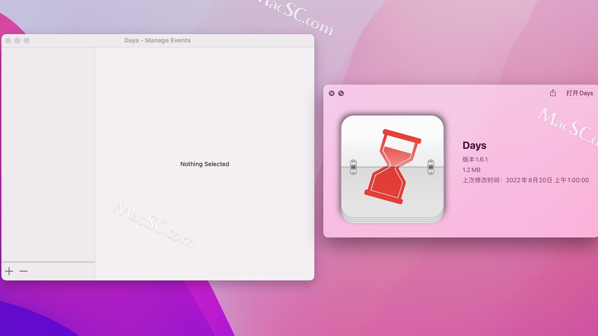Click the 1.2 MB file size text
Screen dimensions: 598x336
tap(471, 170)
